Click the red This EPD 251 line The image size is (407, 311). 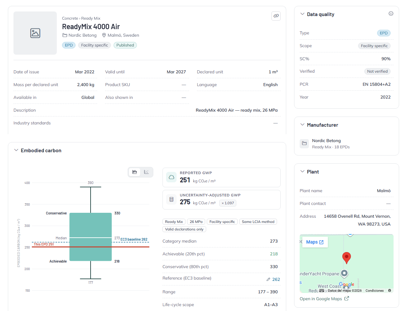coord(91,247)
